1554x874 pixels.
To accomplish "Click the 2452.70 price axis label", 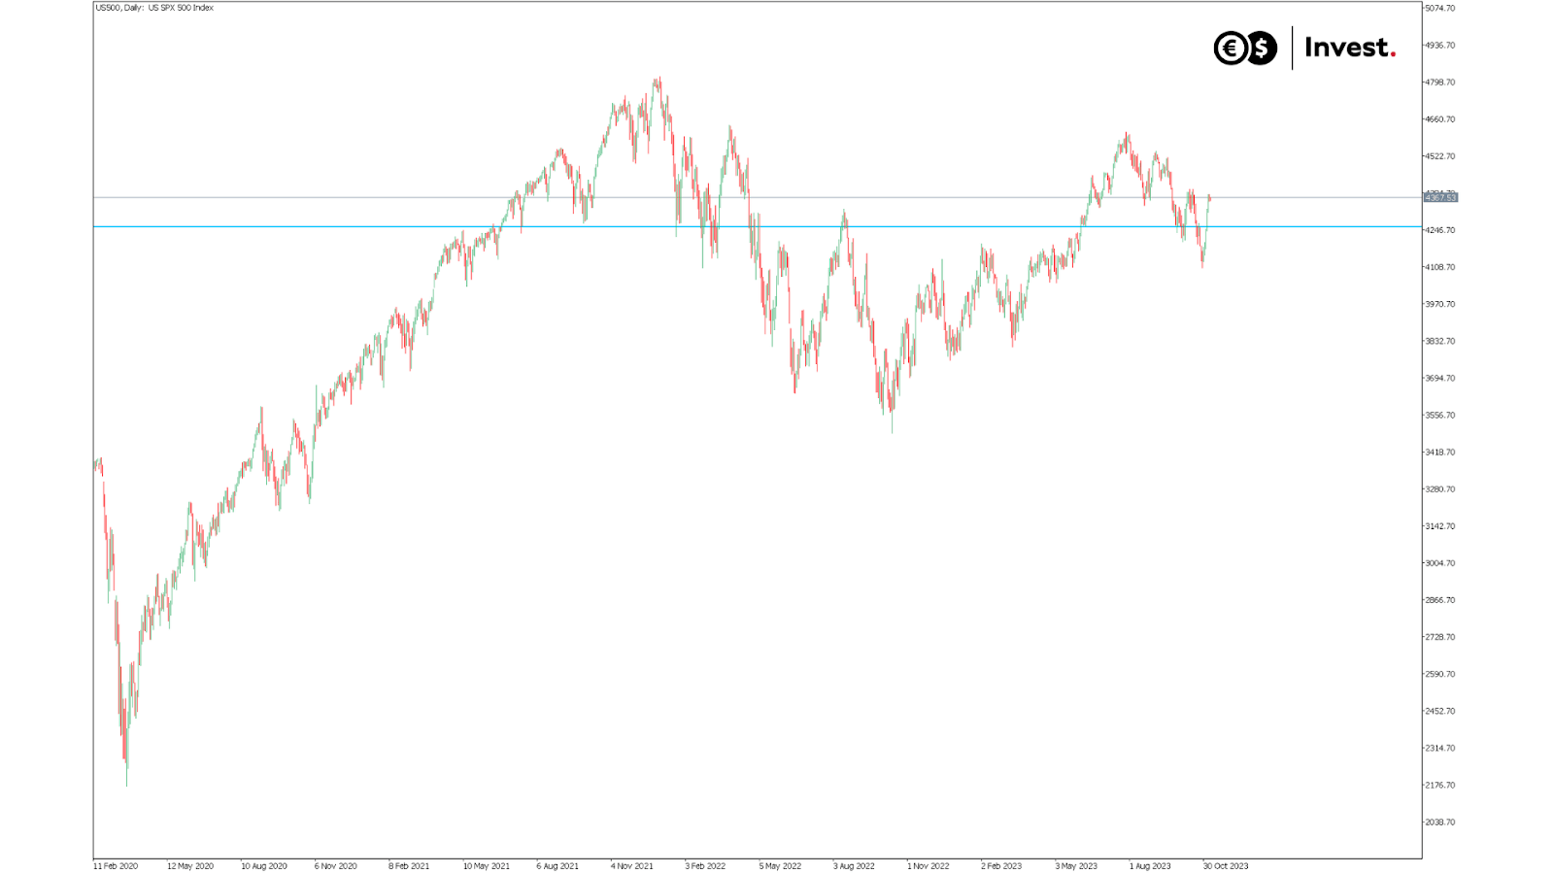I will [1439, 711].
